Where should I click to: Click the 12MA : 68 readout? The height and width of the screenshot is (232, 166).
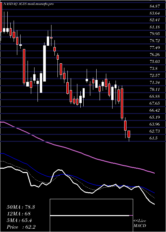pyautogui.click(x=19, y=214)
